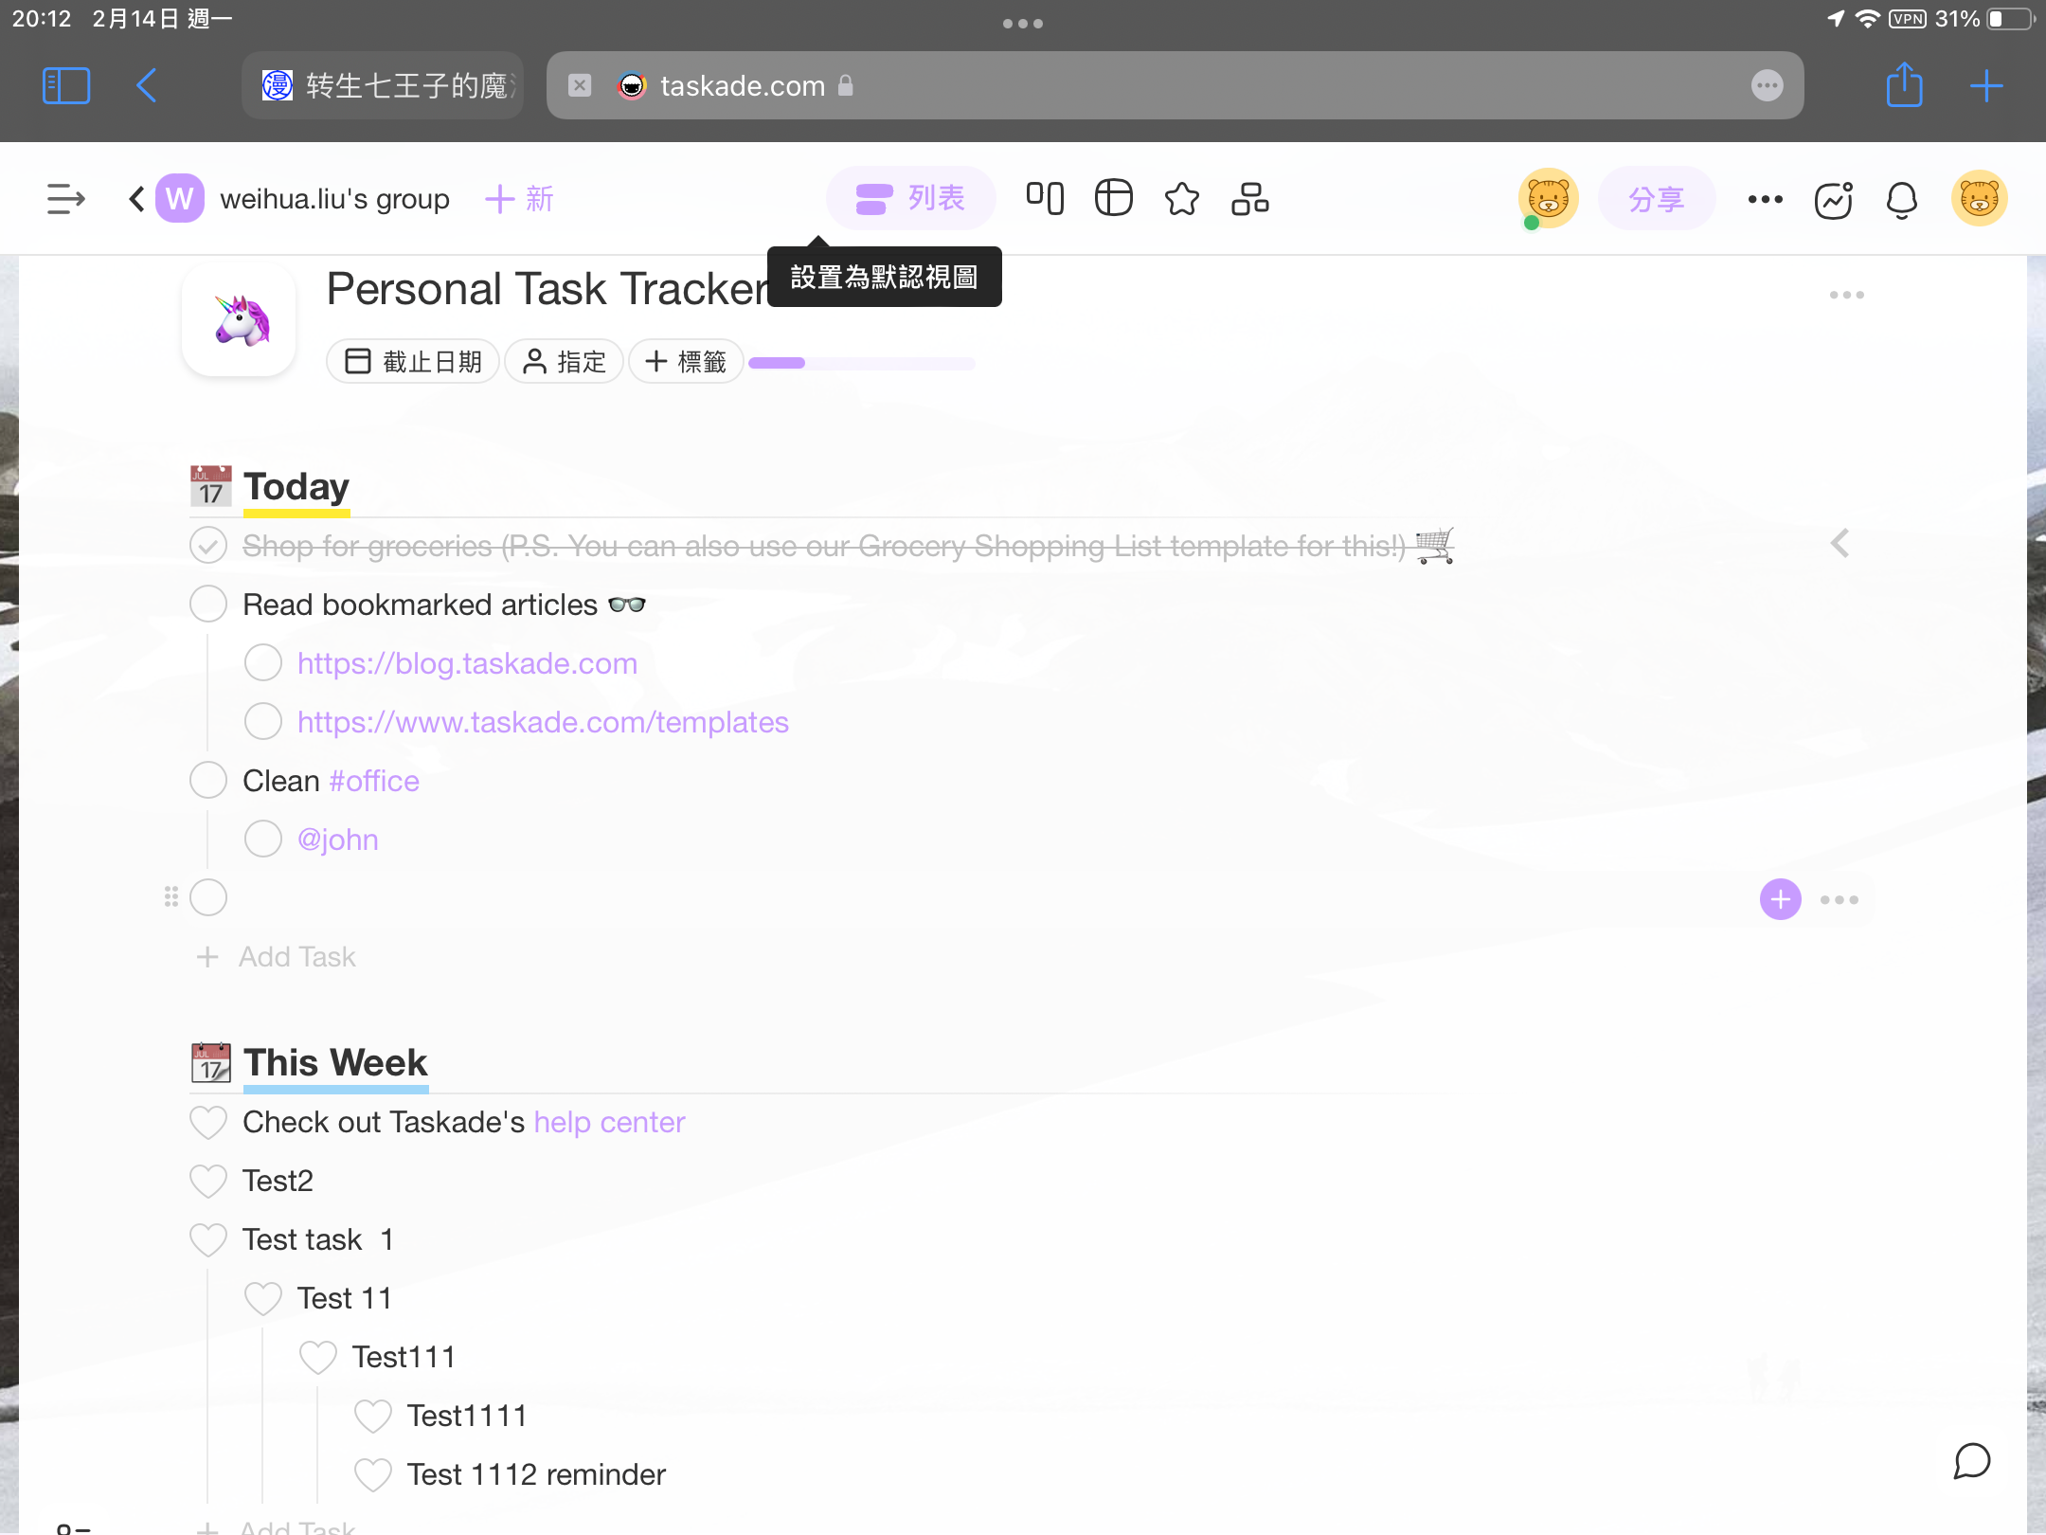Open the top bar more options menu
Image resolution: width=2046 pixels, height=1535 pixels.
point(1766,199)
